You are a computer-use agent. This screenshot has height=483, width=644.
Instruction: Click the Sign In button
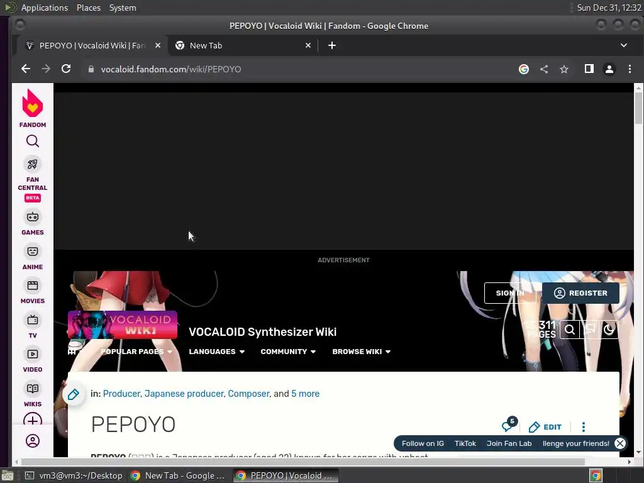click(x=510, y=293)
